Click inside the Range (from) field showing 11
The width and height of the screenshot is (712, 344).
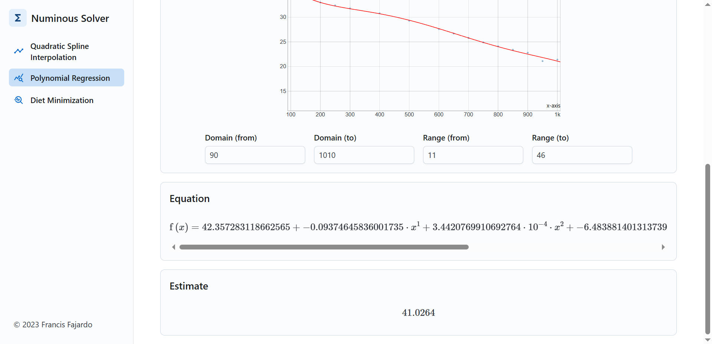click(x=472, y=155)
